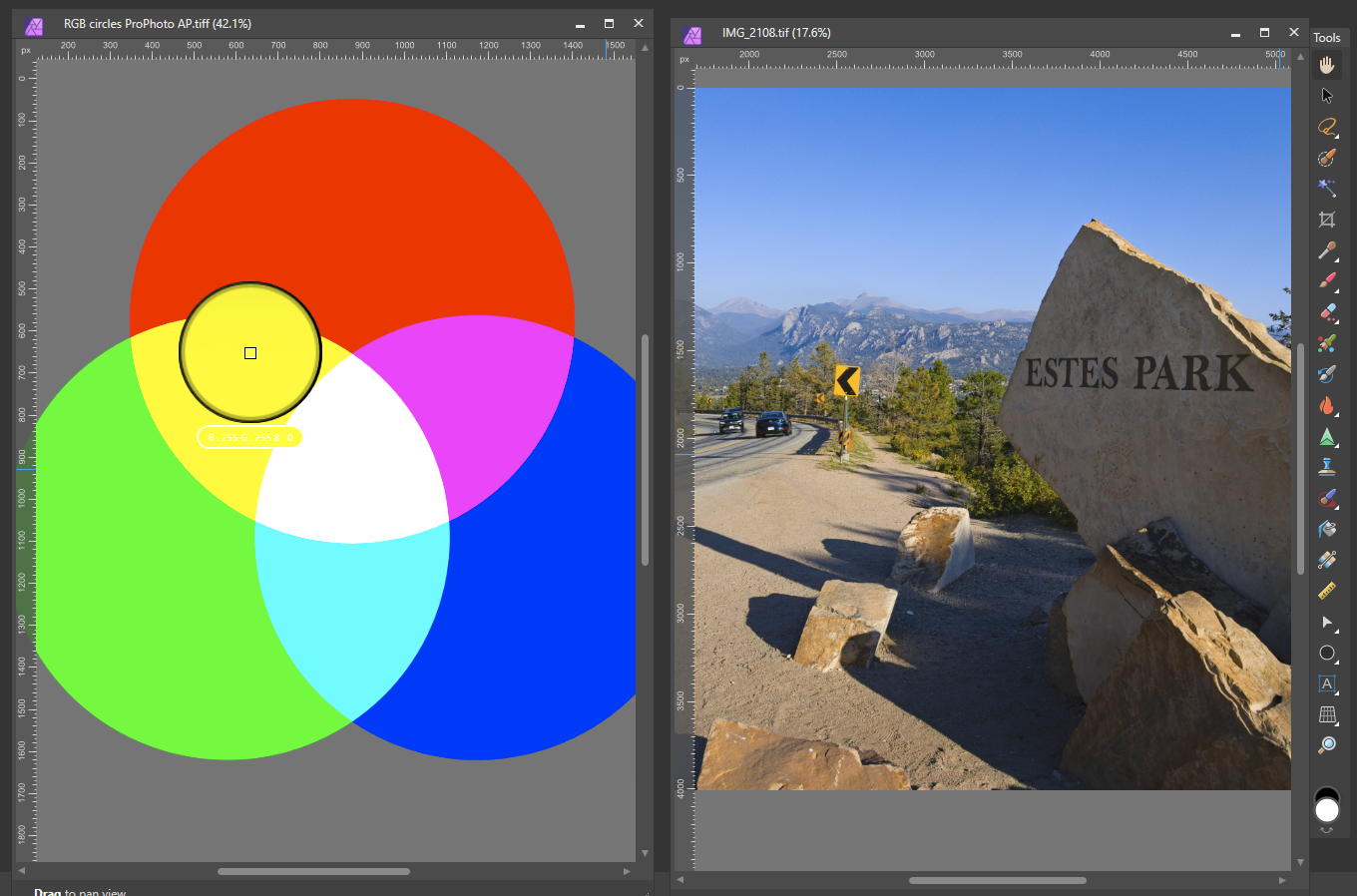Viewport: 1357px width, 896px height.
Task: Click the black secondary color swatch
Action: [1327, 791]
